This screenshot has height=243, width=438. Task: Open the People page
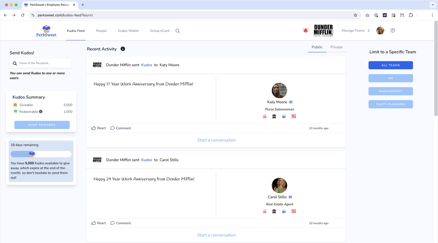coord(101,31)
